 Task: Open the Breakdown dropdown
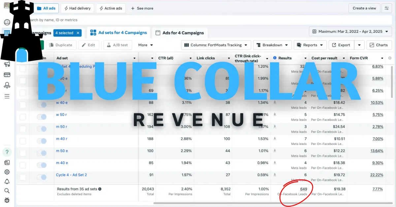point(273,45)
